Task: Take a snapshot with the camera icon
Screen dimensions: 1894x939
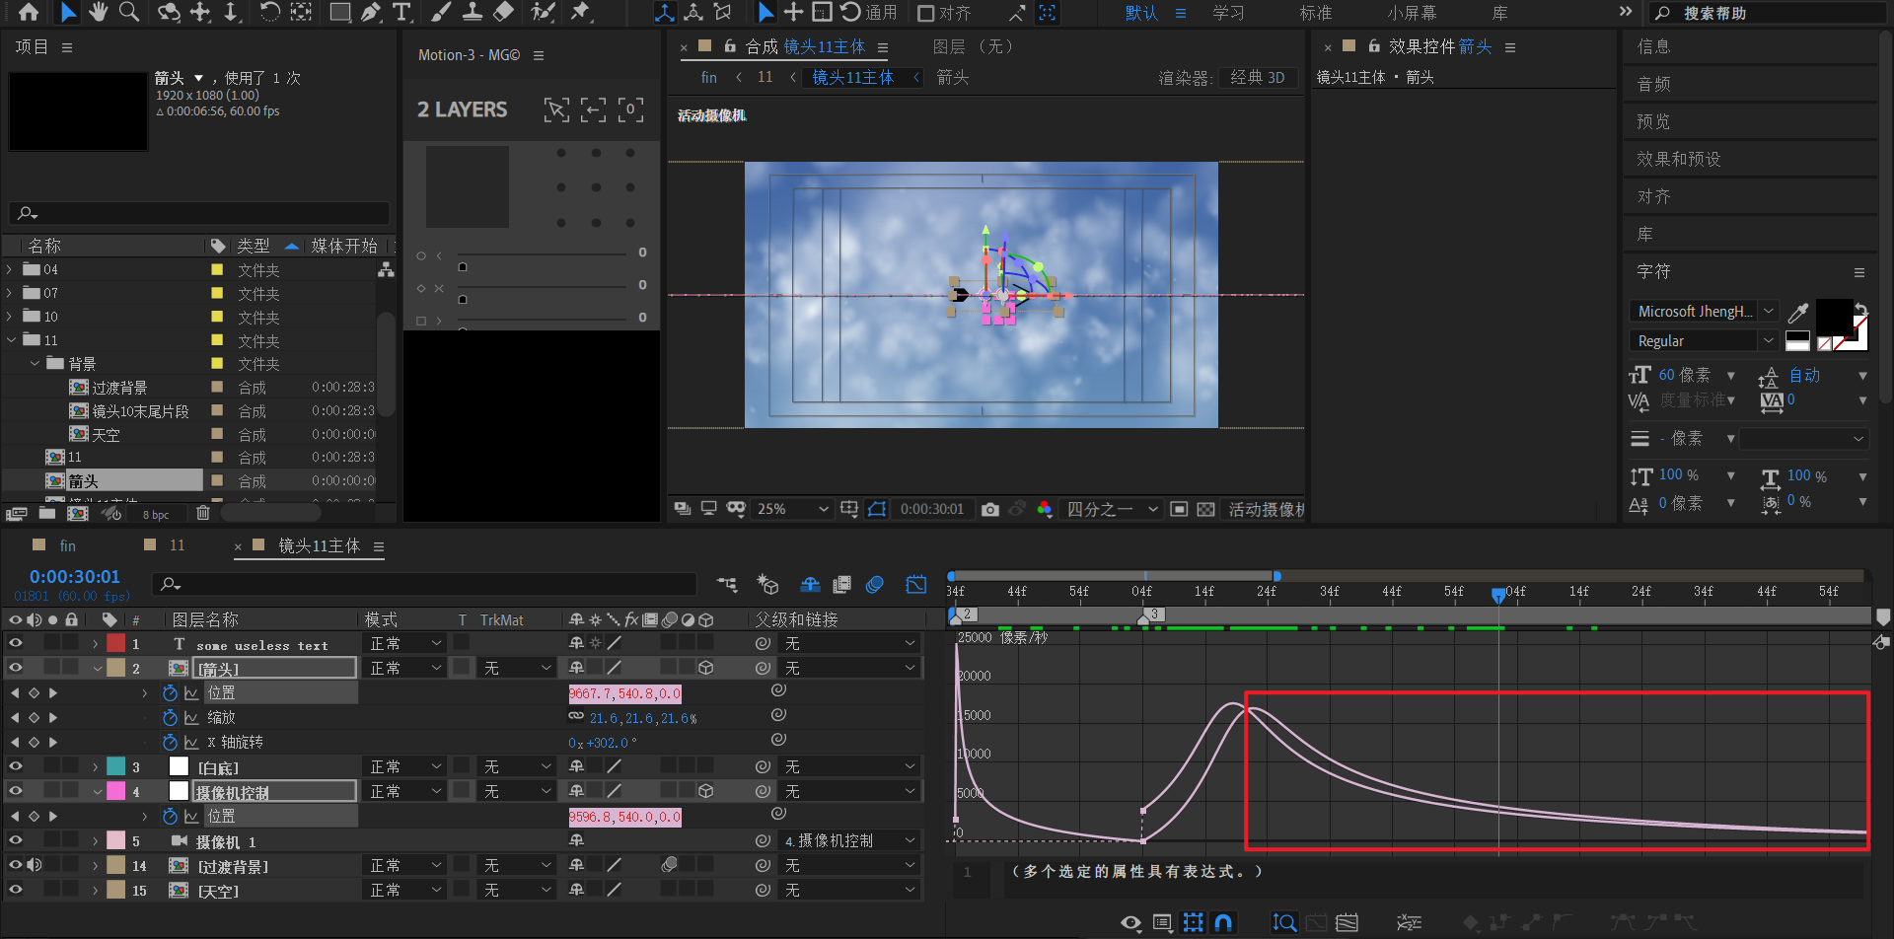Action: pos(990,509)
